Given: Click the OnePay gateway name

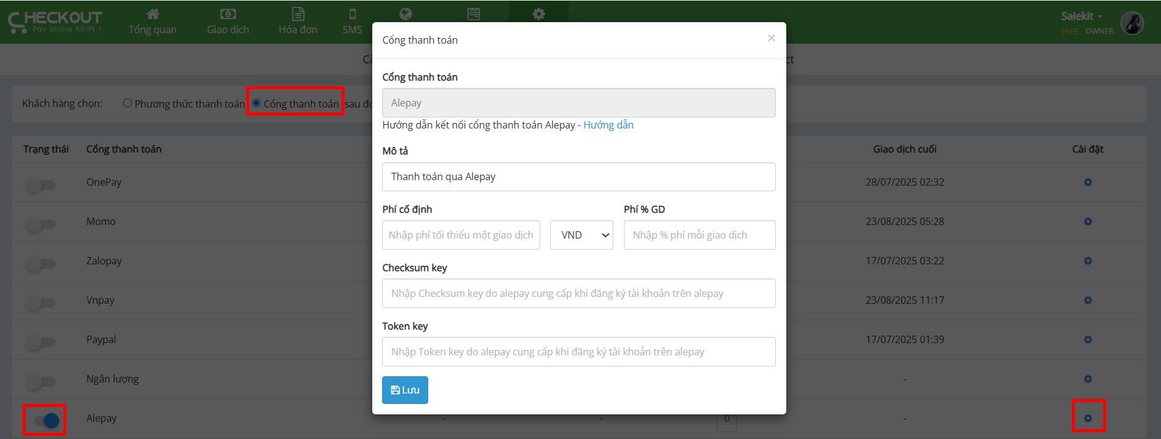Looking at the screenshot, I should click(104, 182).
